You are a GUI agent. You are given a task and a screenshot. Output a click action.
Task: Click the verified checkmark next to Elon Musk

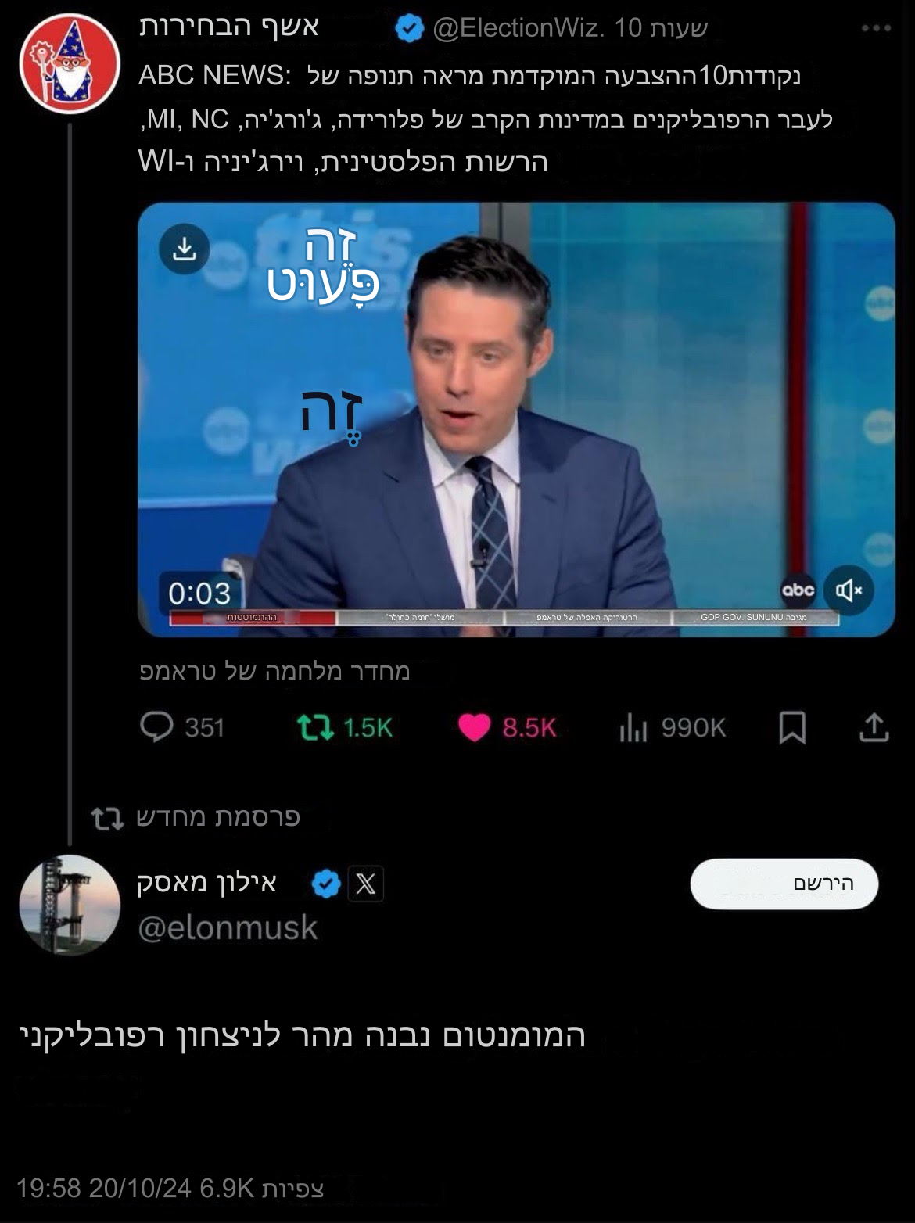[x=325, y=884]
